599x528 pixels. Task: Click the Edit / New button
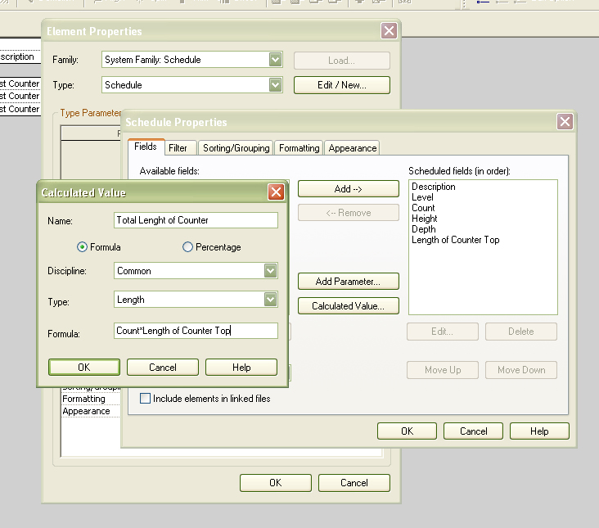pos(341,84)
